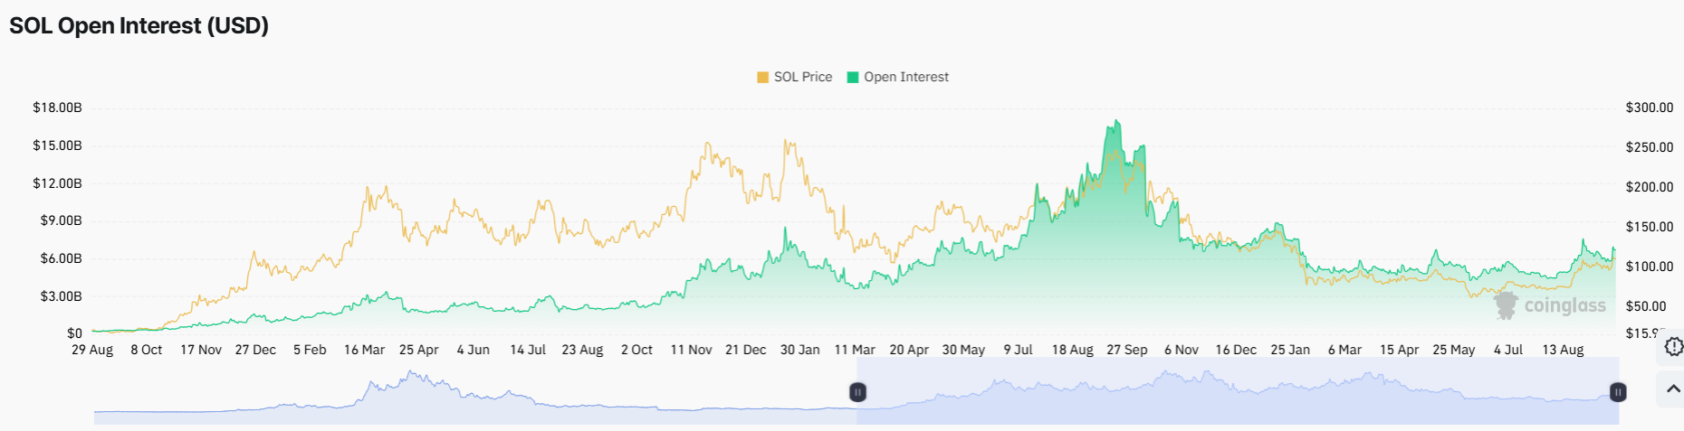Click the 2 Oct date label
This screenshot has width=1684, height=431.
[x=636, y=350]
